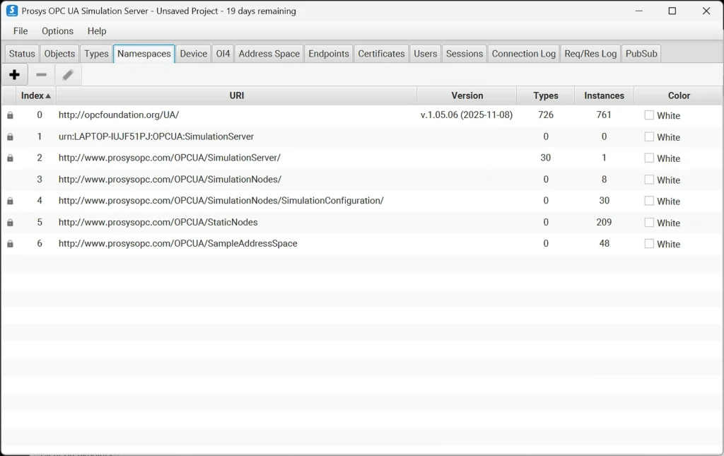
Task: Open the Certificates tab
Action: (381, 54)
